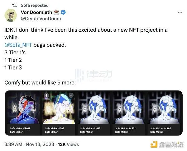The image size is (187, 151).
Task: Click the repost arrows icon
Action: 15,5
